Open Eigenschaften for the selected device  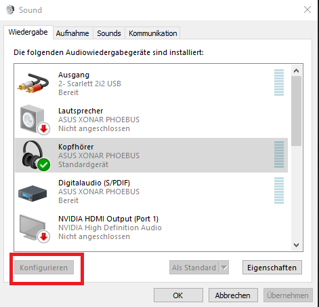click(272, 268)
